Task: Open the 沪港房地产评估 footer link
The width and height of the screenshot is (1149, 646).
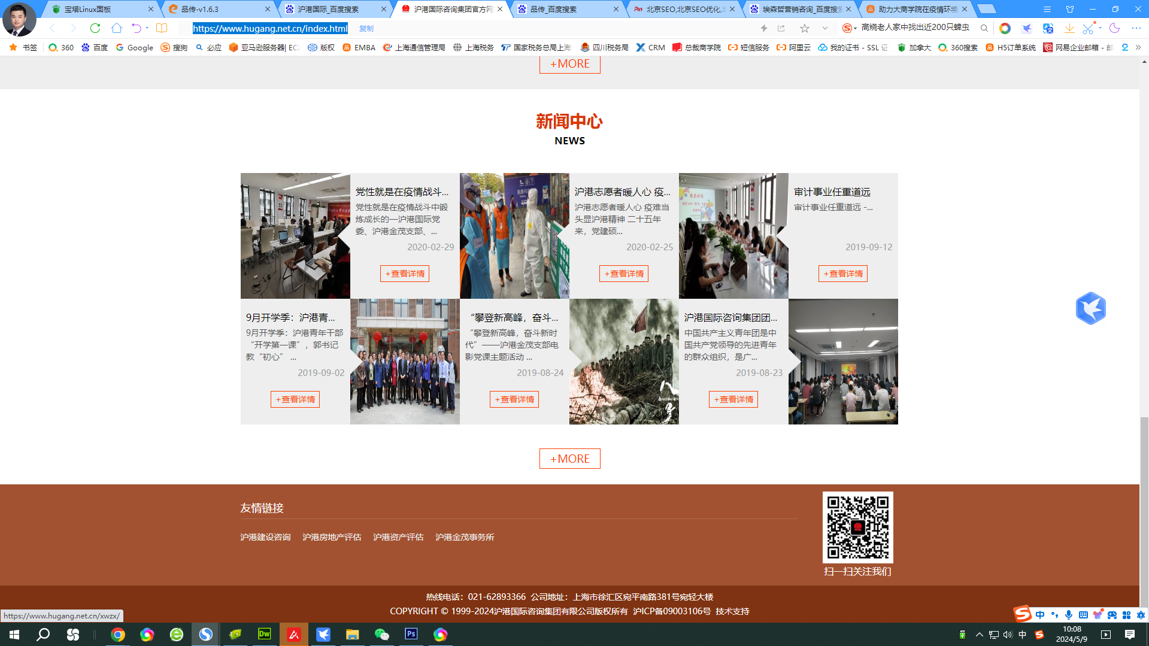Action: coord(332,537)
